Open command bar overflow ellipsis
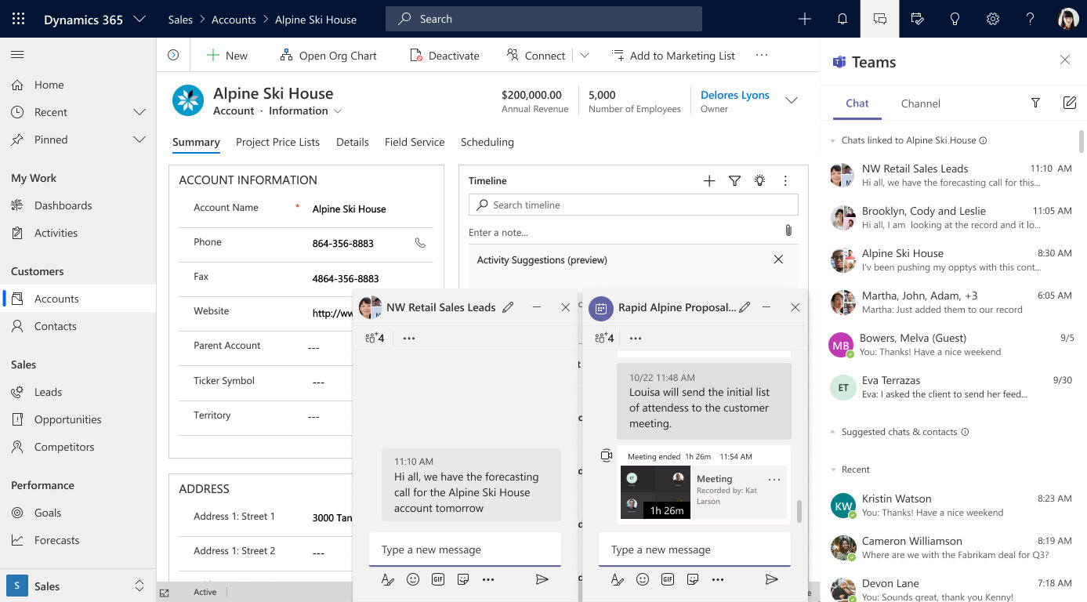 click(x=762, y=56)
